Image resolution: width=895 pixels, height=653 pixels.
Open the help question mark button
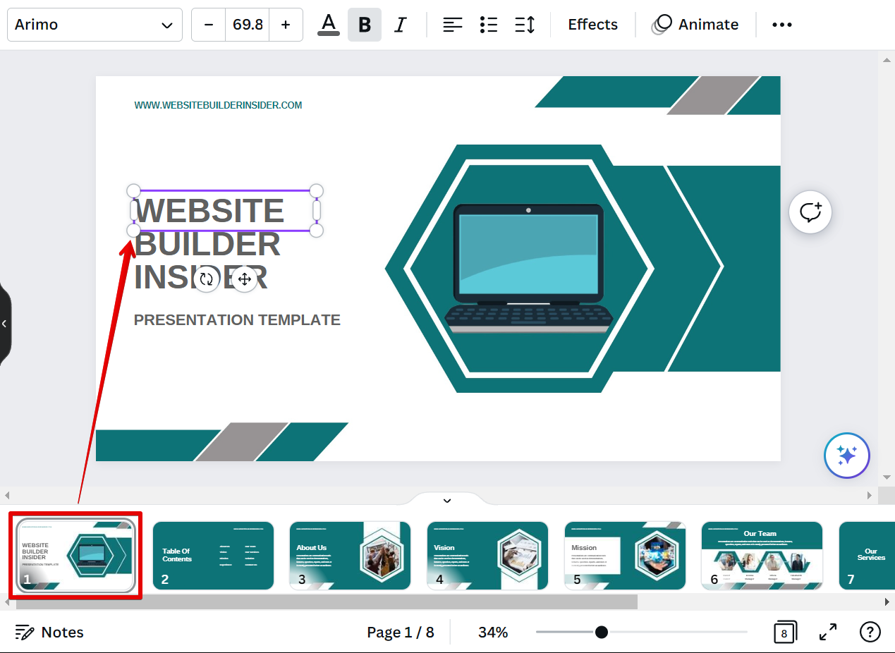[x=870, y=633]
